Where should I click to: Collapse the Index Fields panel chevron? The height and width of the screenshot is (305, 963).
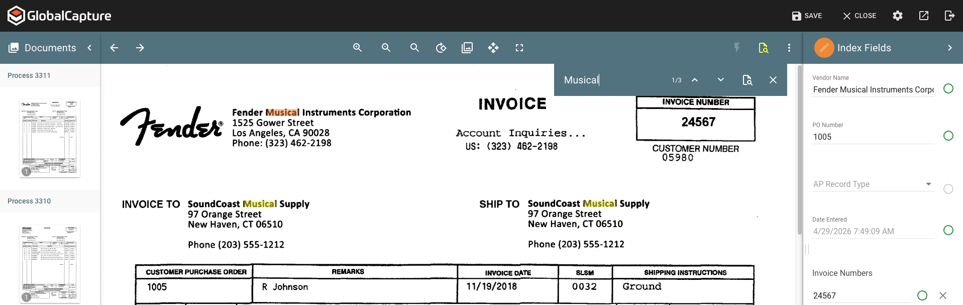pyautogui.click(x=950, y=48)
